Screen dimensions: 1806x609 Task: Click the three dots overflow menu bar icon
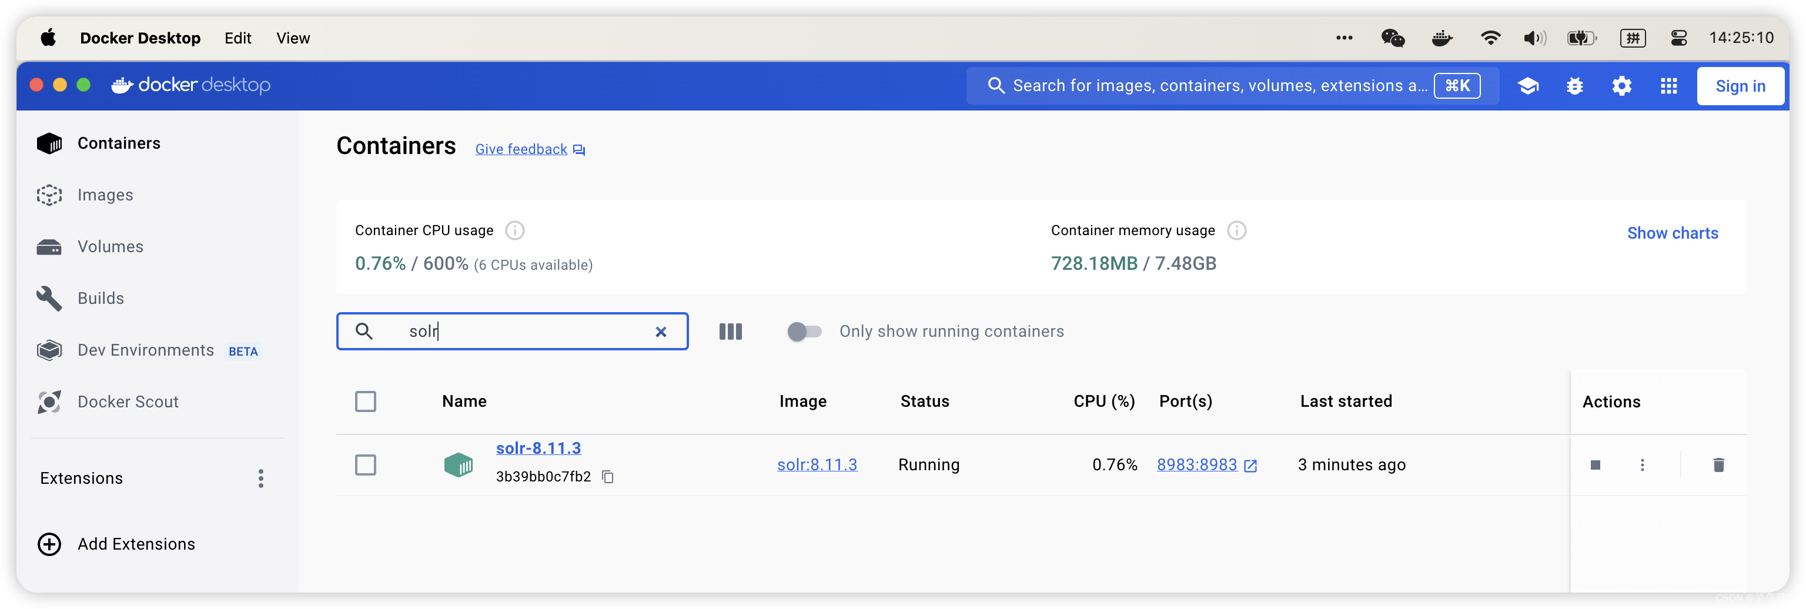click(x=1344, y=38)
